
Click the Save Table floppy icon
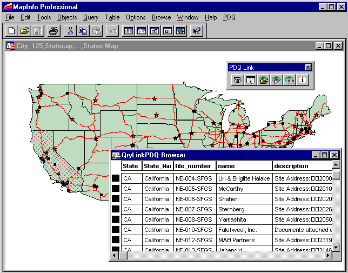(37, 31)
